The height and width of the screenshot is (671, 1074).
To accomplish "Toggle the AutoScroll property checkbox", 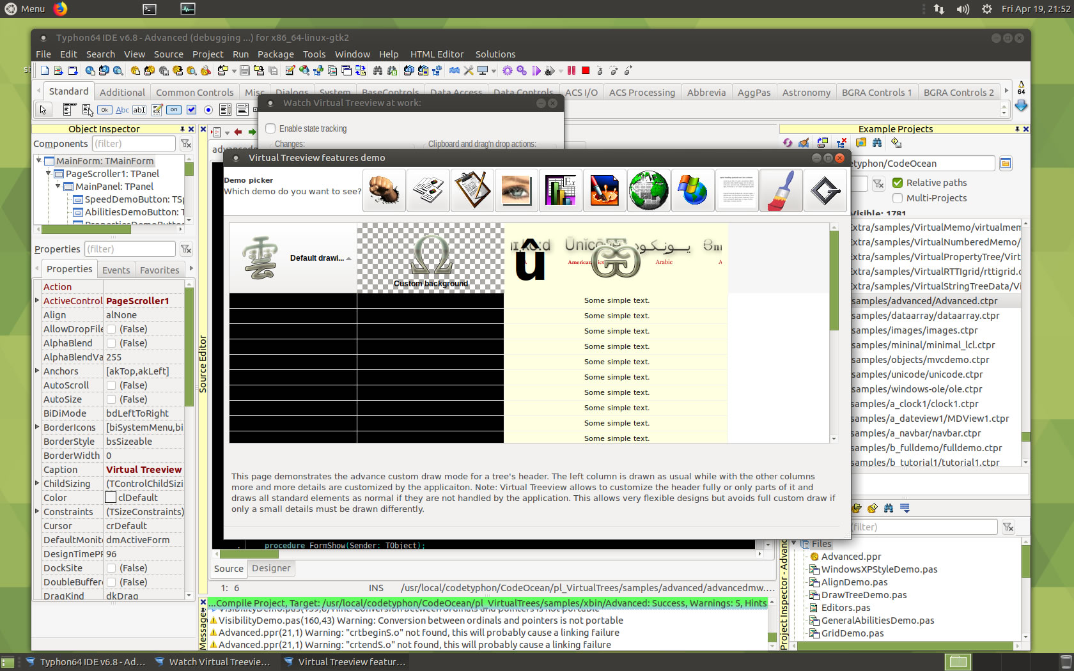I will pyautogui.click(x=111, y=385).
